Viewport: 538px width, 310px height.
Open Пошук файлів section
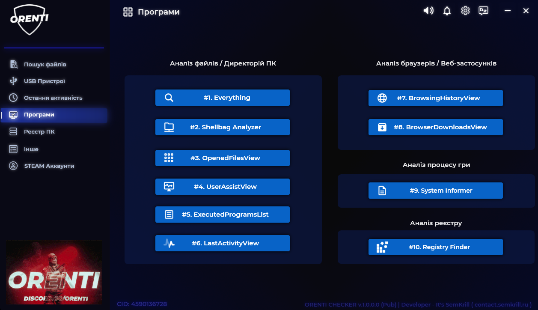(45, 64)
